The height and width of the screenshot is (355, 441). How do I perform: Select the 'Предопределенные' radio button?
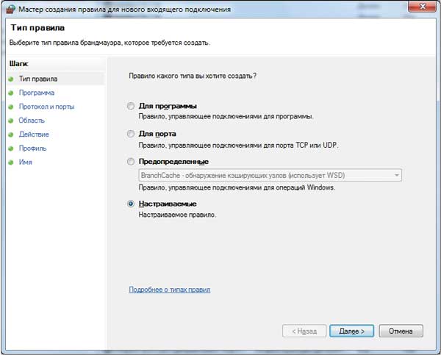point(132,162)
